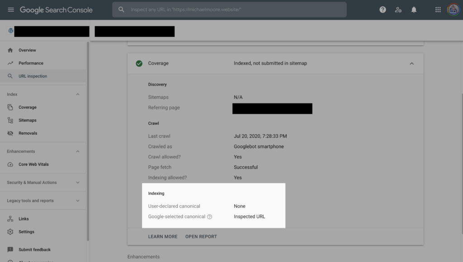Click the Overview home icon
The image size is (463, 262).
pos(10,50)
